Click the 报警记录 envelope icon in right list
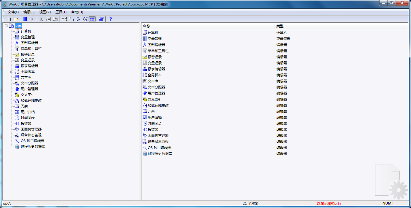Viewport: 411px width, 208px height. click(145, 57)
